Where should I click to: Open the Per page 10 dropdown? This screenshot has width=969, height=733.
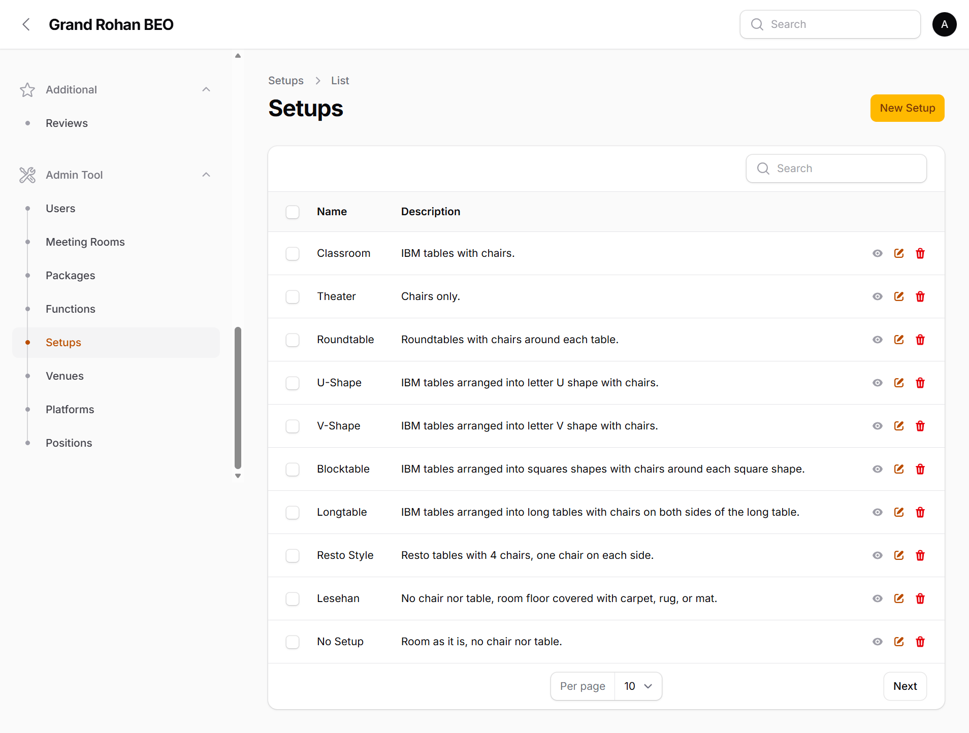pos(638,686)
